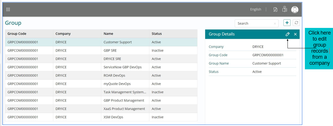333x126 pixels.
Task: Sort by Company column header
Action: (63, 34)
